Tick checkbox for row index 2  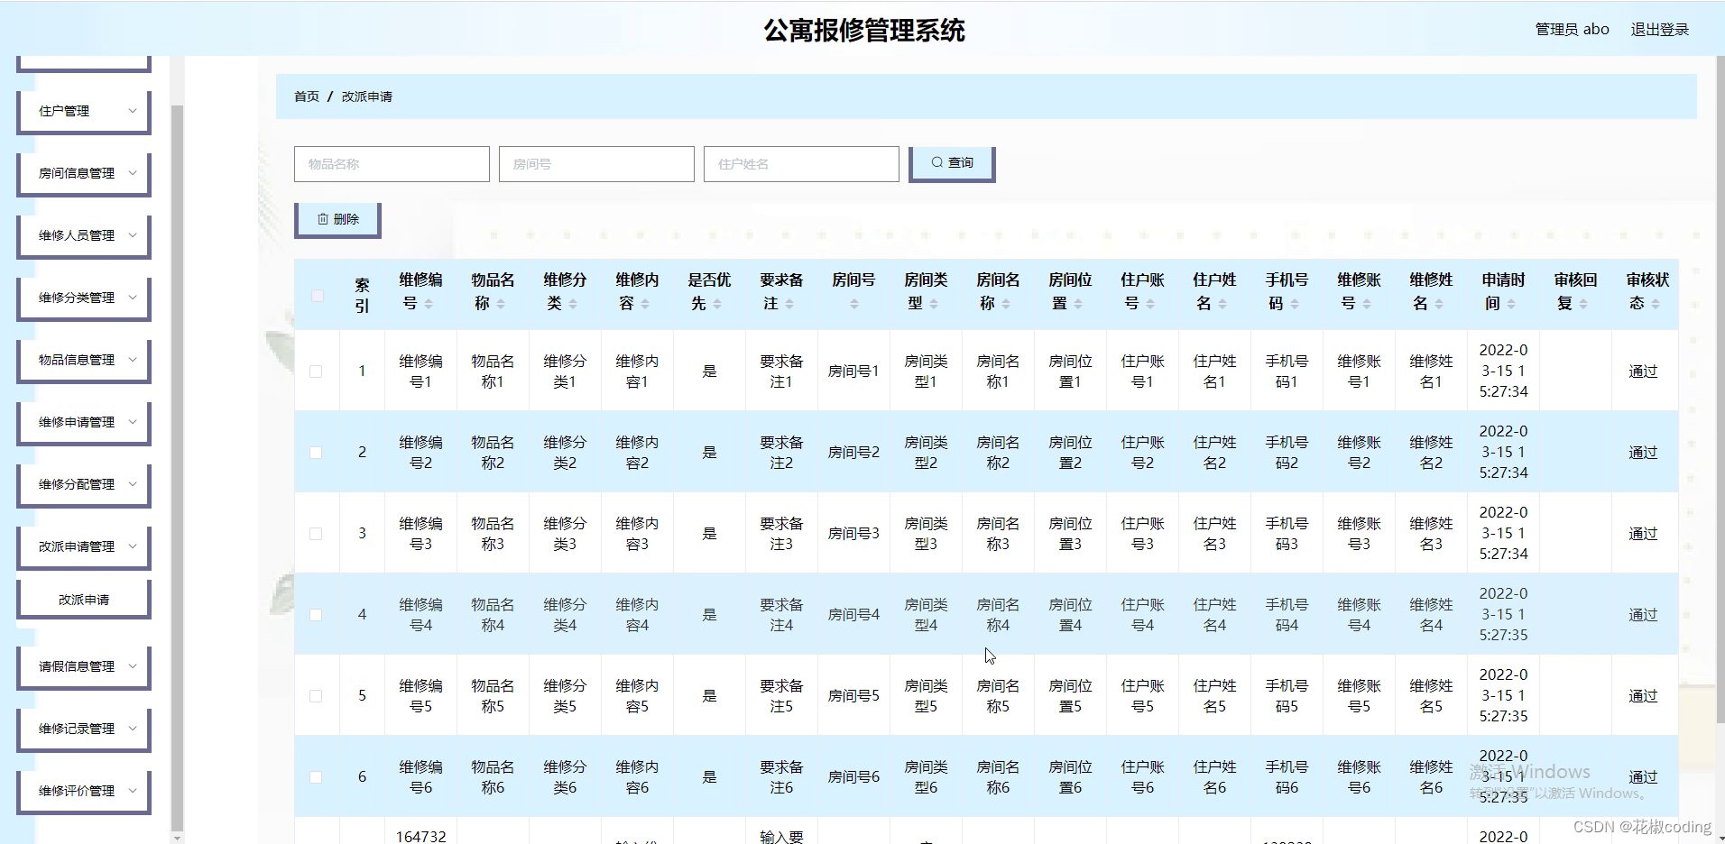[316, 453]
